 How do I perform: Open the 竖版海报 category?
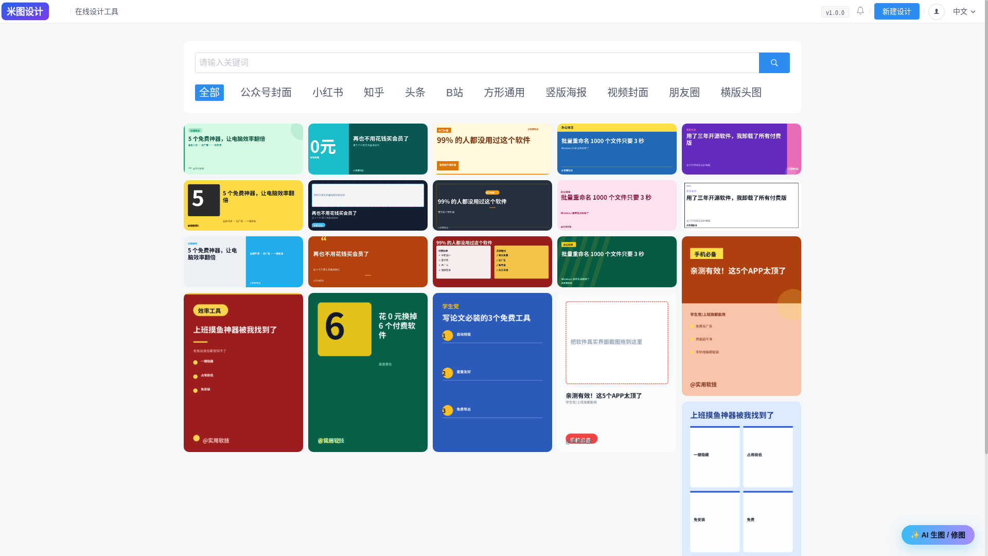coord(566,93)
